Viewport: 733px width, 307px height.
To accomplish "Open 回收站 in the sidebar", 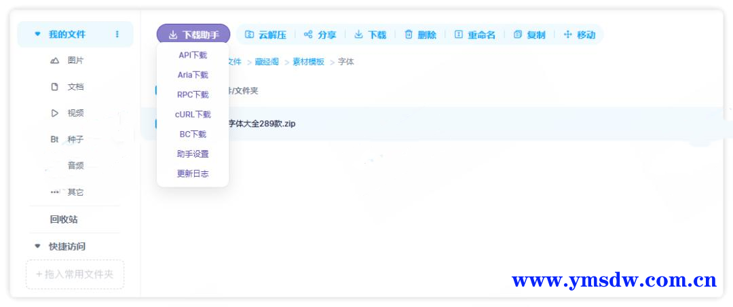I will (64, 219).
